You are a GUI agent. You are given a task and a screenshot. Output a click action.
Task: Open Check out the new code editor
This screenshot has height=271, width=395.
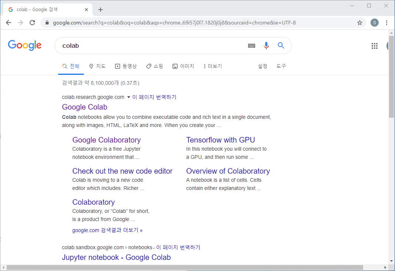click(122, 171)
